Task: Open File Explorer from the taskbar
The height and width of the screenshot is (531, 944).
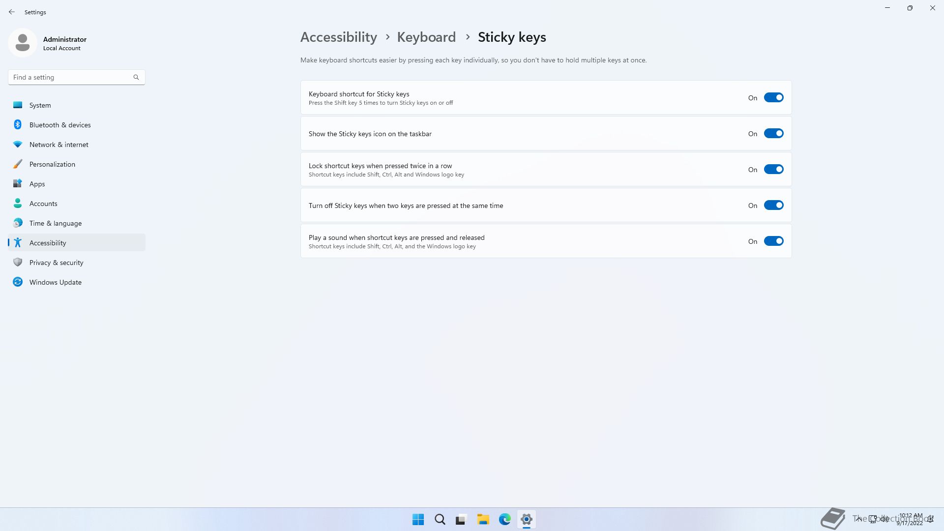Action: [483, 519]
